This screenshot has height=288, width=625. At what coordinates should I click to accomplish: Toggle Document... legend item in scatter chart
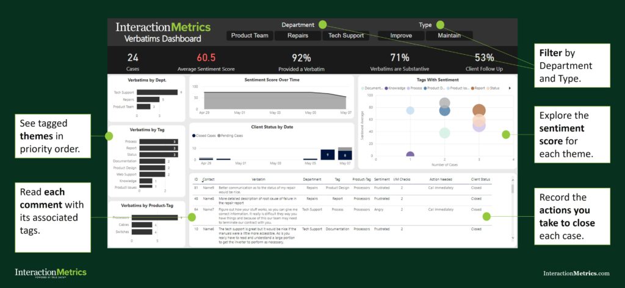click(372, 88)
